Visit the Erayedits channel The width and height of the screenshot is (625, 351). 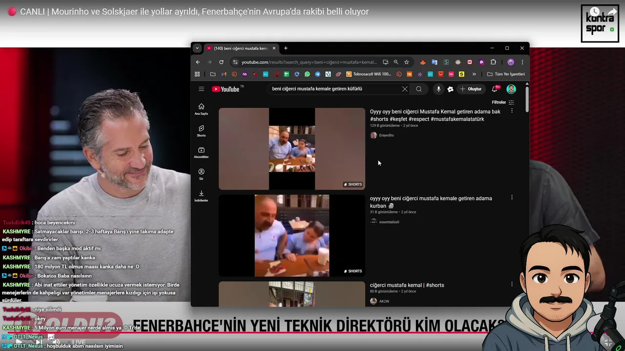[386, 135]
